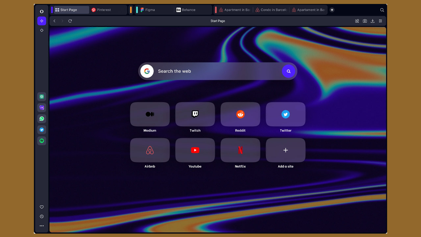Click the Reddit label text

tap(240, 131)
